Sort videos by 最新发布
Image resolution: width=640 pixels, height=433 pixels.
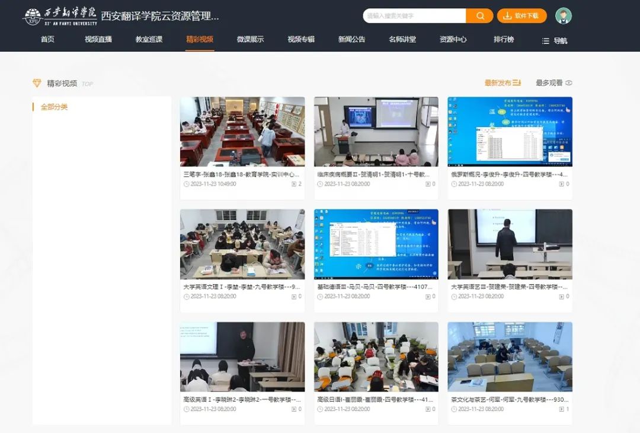tap(498, 83)
